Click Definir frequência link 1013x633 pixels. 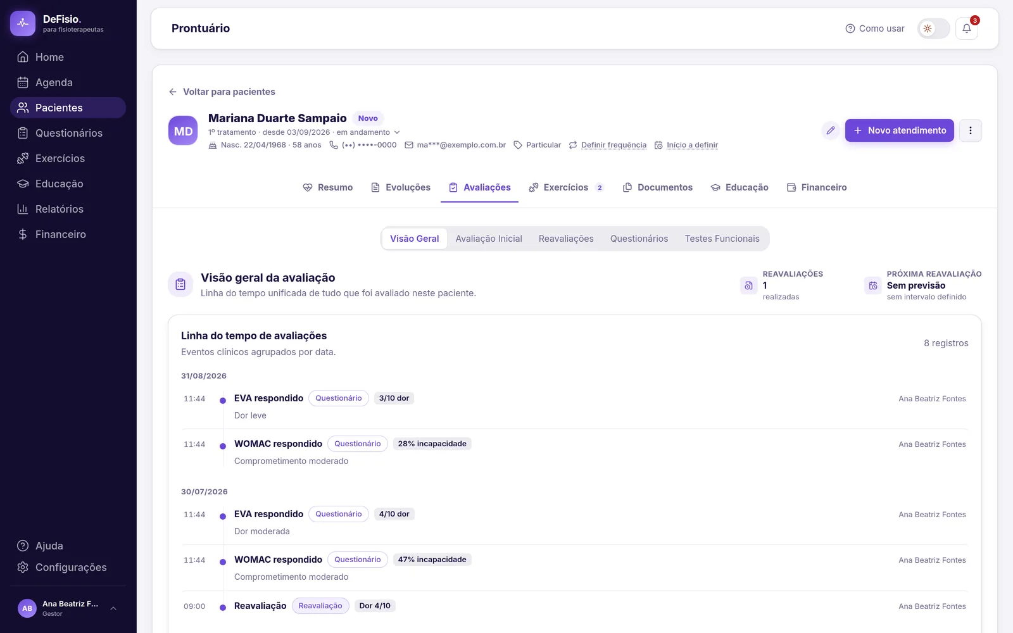614,145
